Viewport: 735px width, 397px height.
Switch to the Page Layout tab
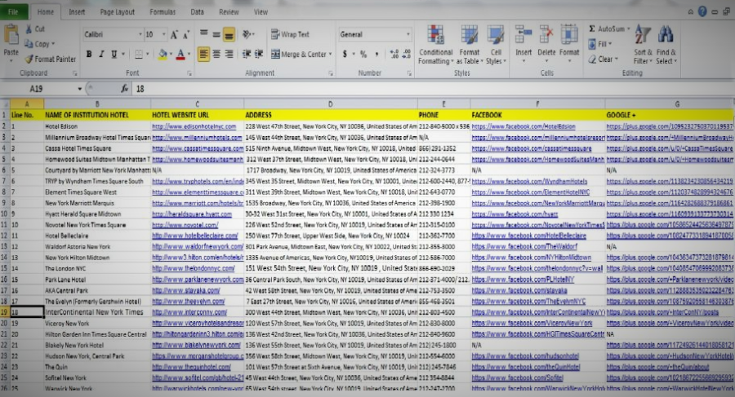click(x=117, y=11)
